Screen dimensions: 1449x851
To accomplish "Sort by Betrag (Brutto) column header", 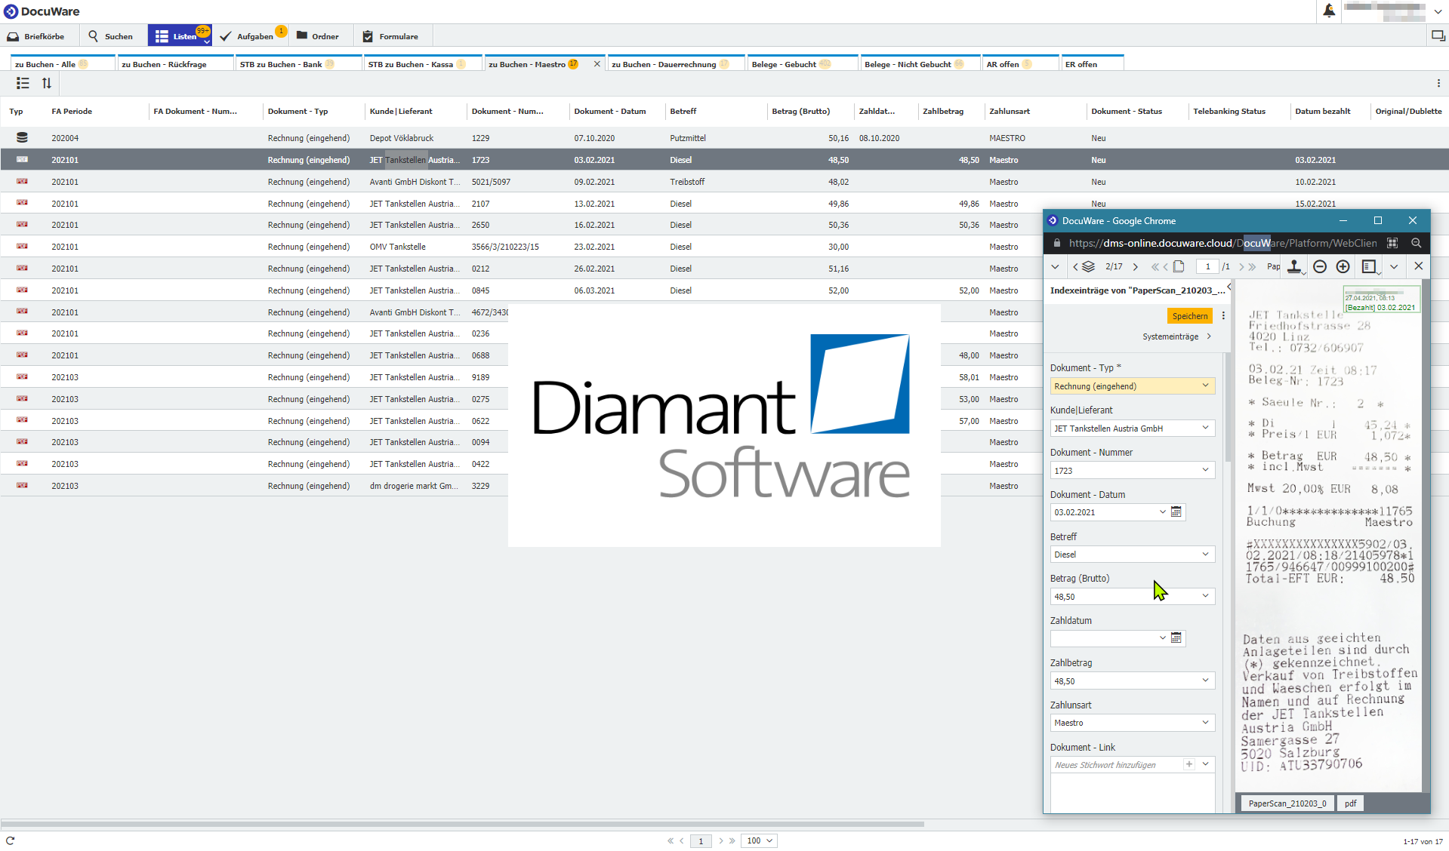I will coord(800,111).
